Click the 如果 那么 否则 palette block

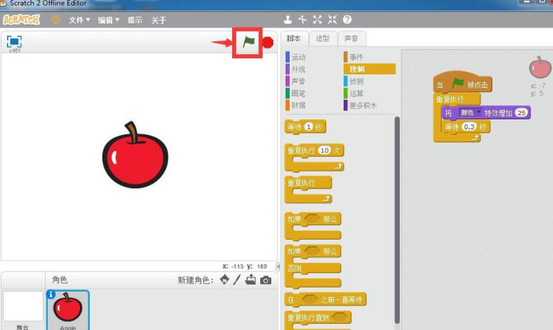pos(313,266)
